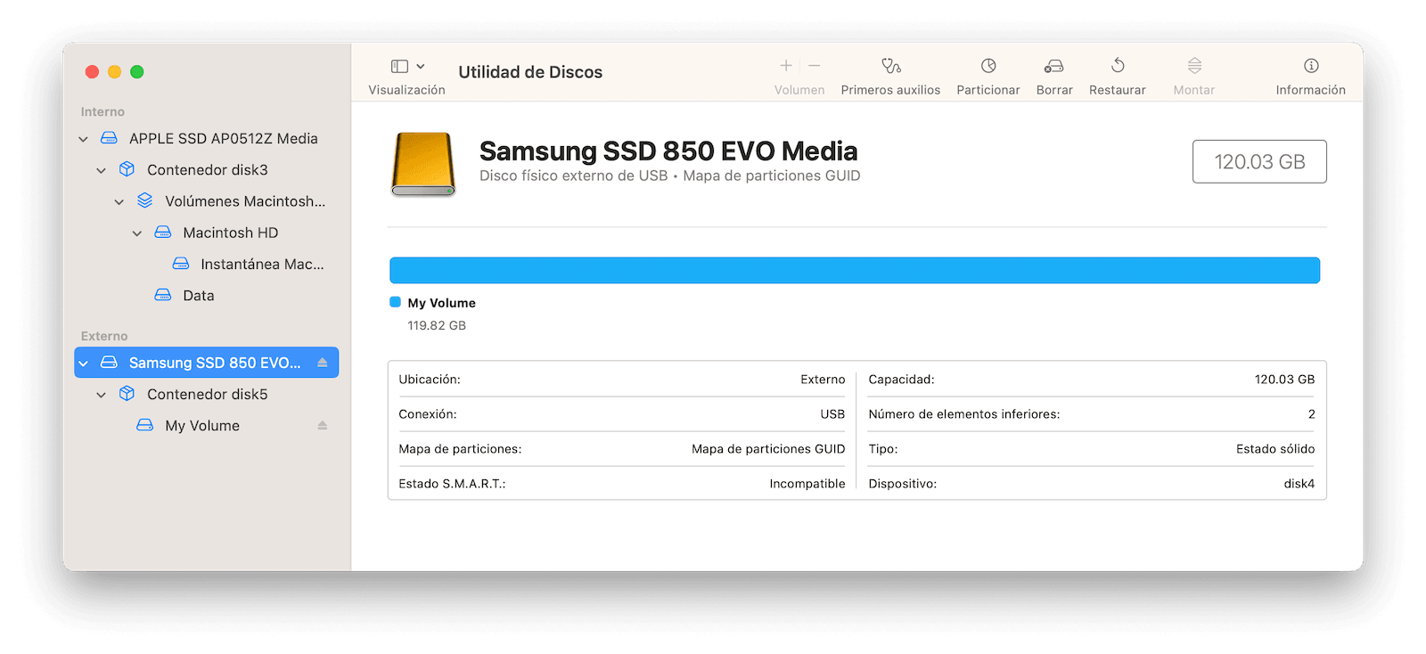Open the Particionar pie chart tool
Viewport: 1426px width, 654px height.
988,66
